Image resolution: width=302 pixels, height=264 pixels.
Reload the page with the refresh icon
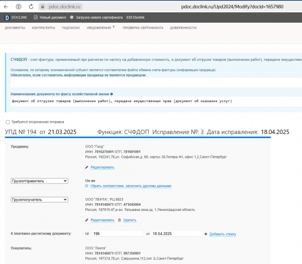31,7
